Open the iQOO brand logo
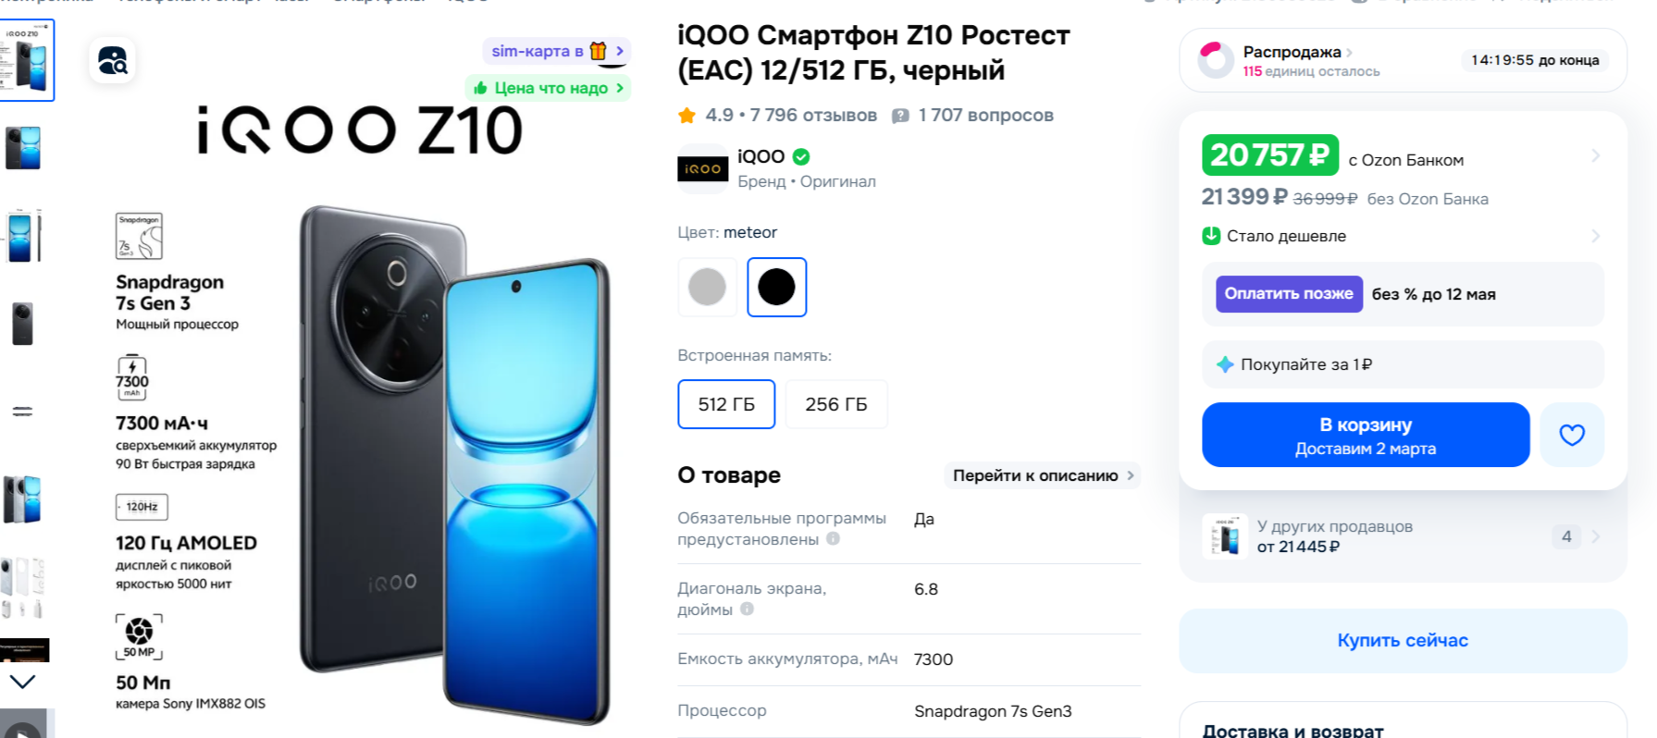This screenshot has height=738, width=1657. tap(703, 168)
